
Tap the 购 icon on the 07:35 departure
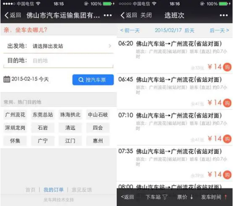(x=227, y=175)
